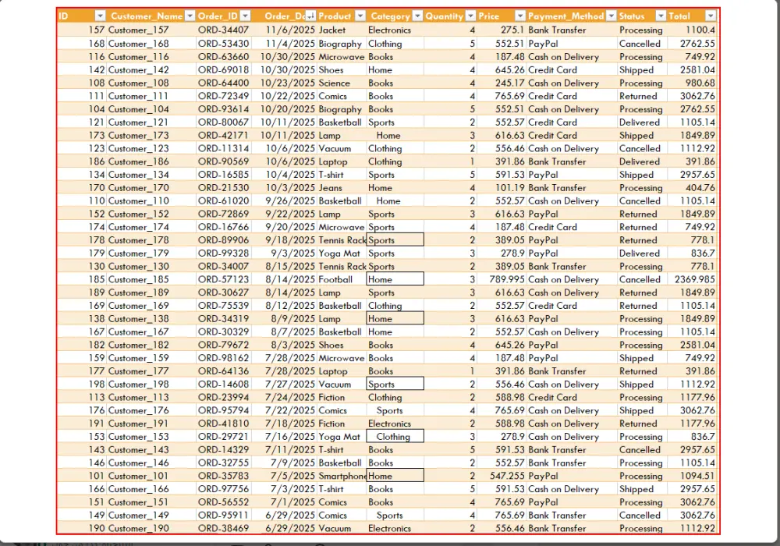Select order cell ORD-80067
The height and width of the screenshot is (546, 780).
[x=223, y=122]
